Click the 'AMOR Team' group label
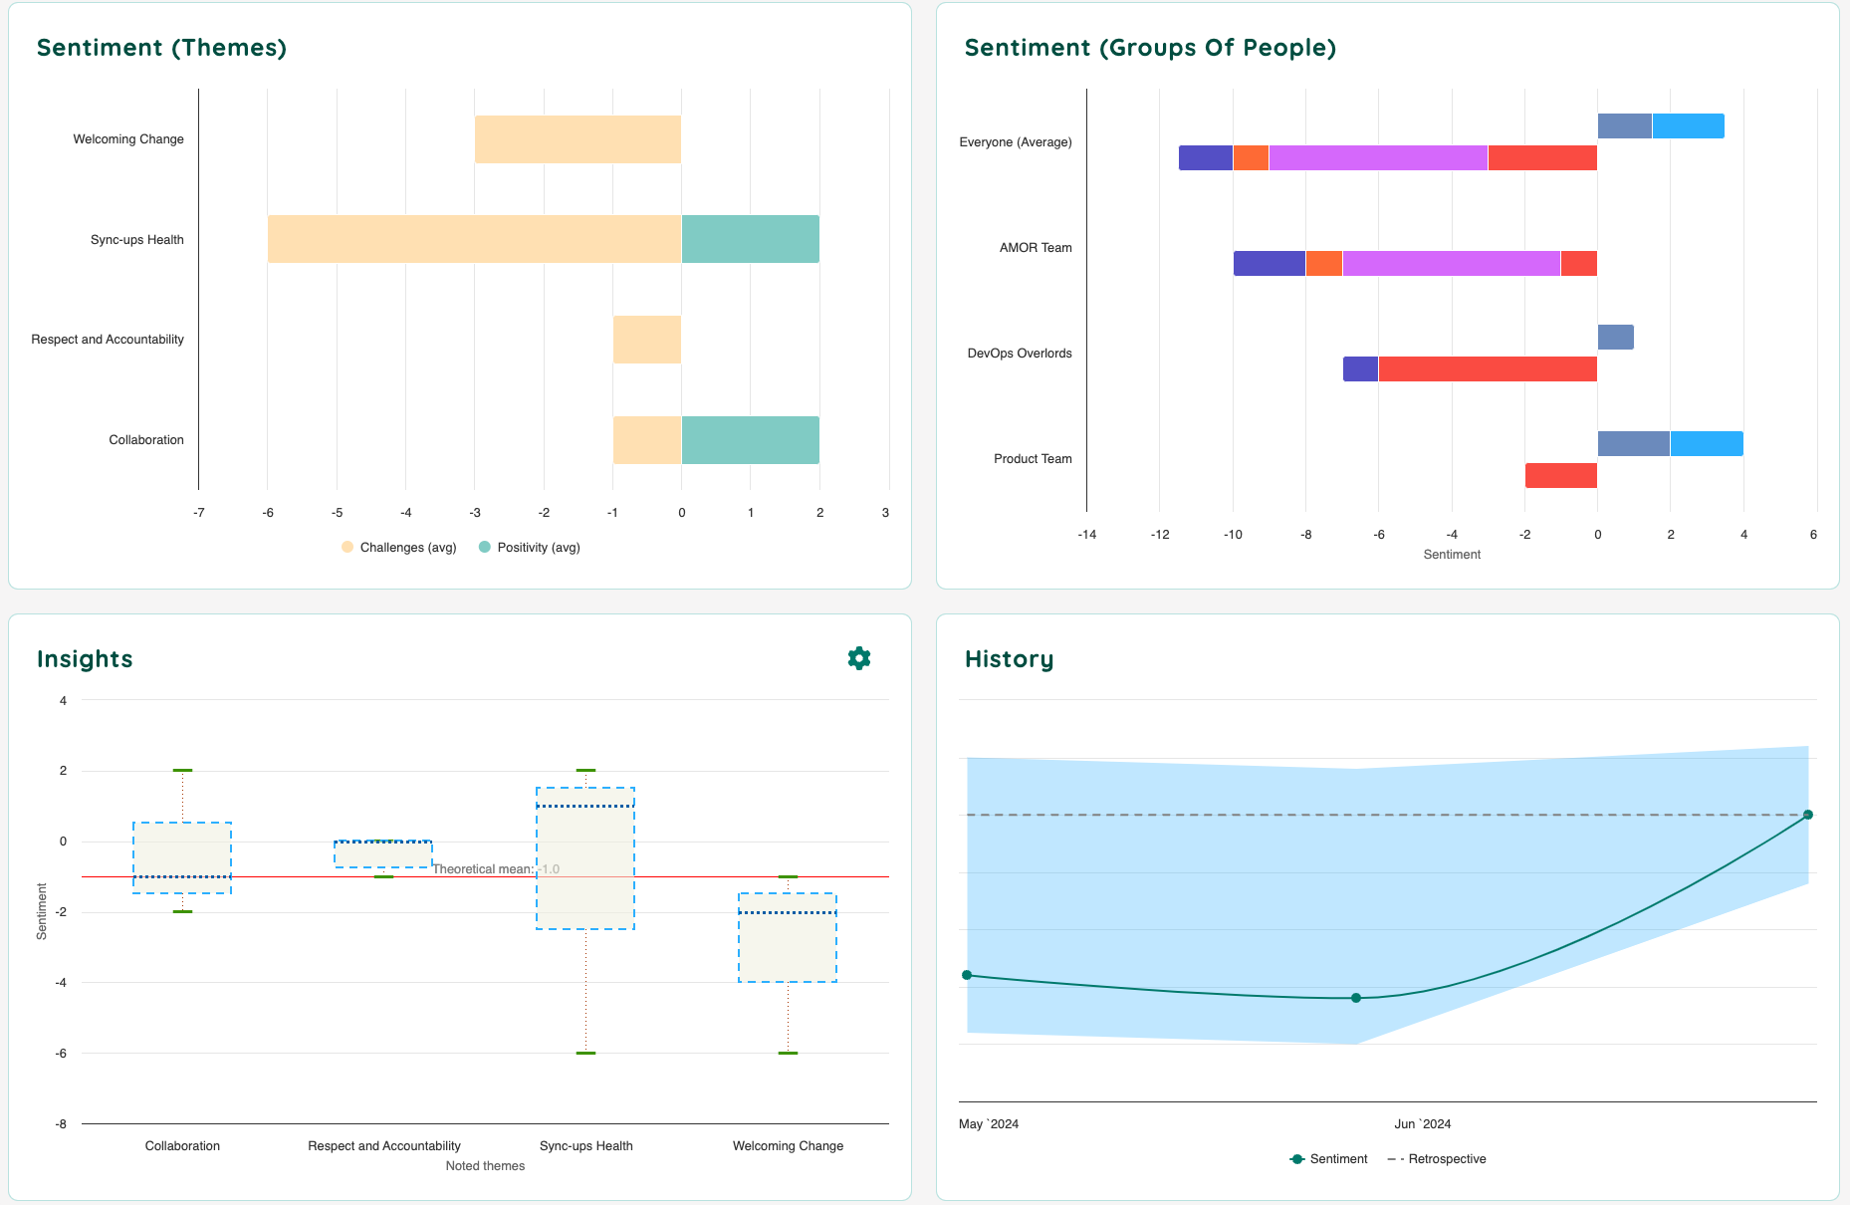The height and width of the screenshot is (1205, 1850). pyautogui.click(x=1036, y=248)
